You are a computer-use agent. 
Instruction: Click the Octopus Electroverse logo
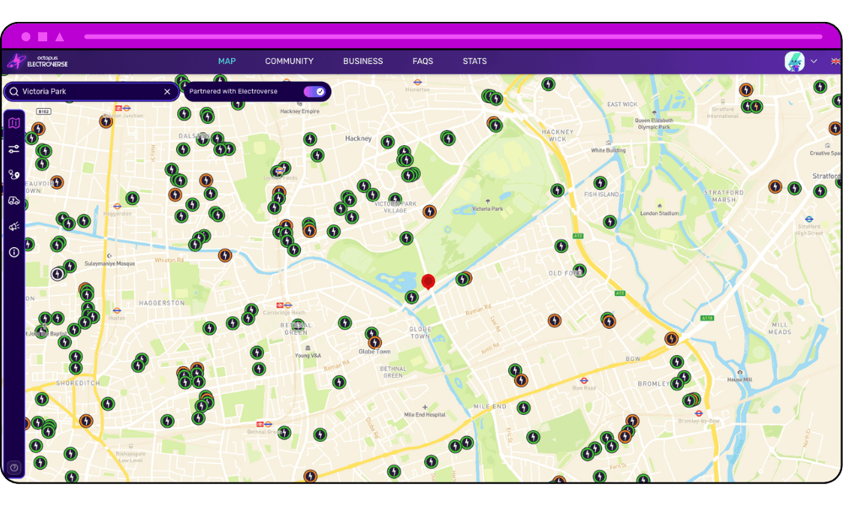(38, 62)
